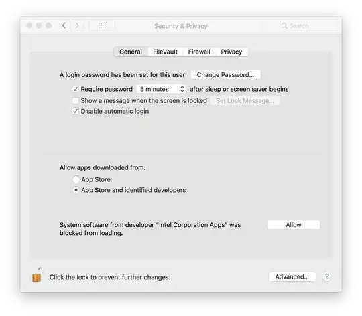
Task: Click the magnifying glass search icon
Action: 284,25
